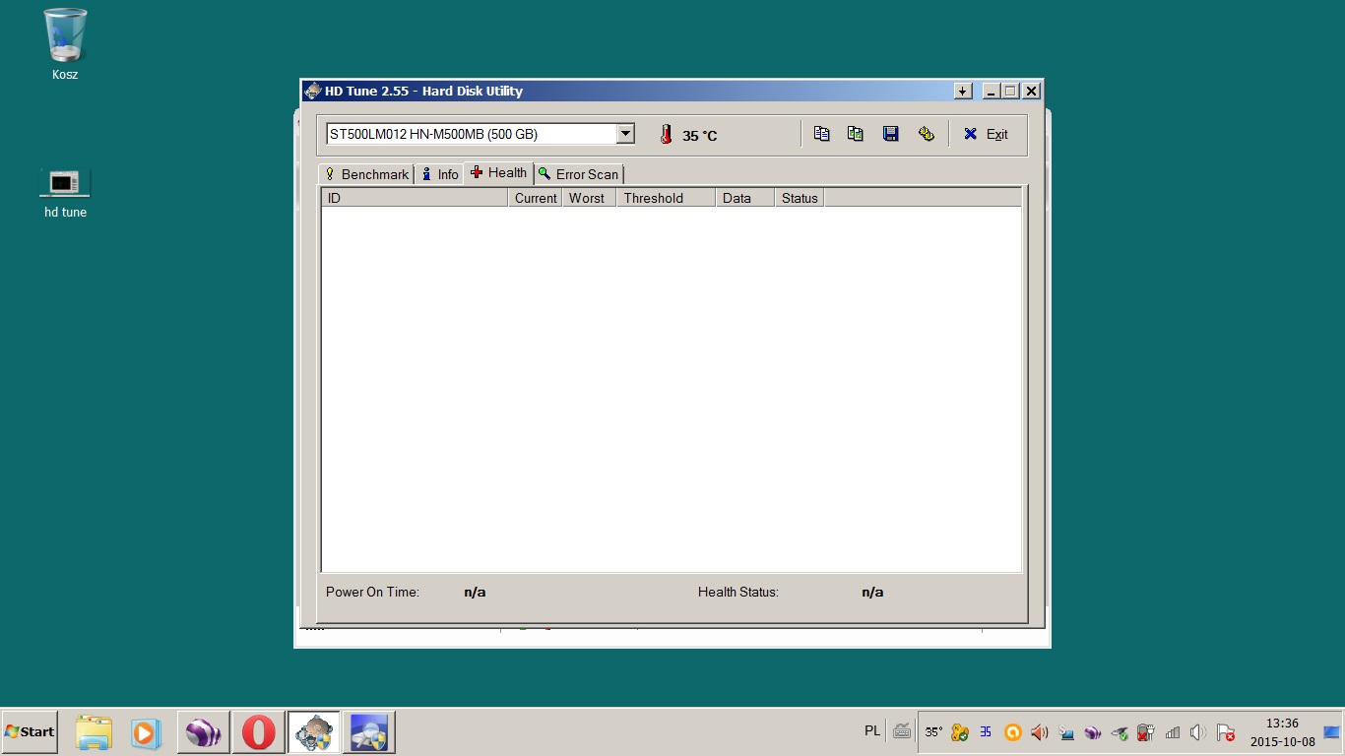Open Action Center flag tray icon
Viewport: 1345px width, 756px height.
pyautogui.click(x=1225, y=732)
